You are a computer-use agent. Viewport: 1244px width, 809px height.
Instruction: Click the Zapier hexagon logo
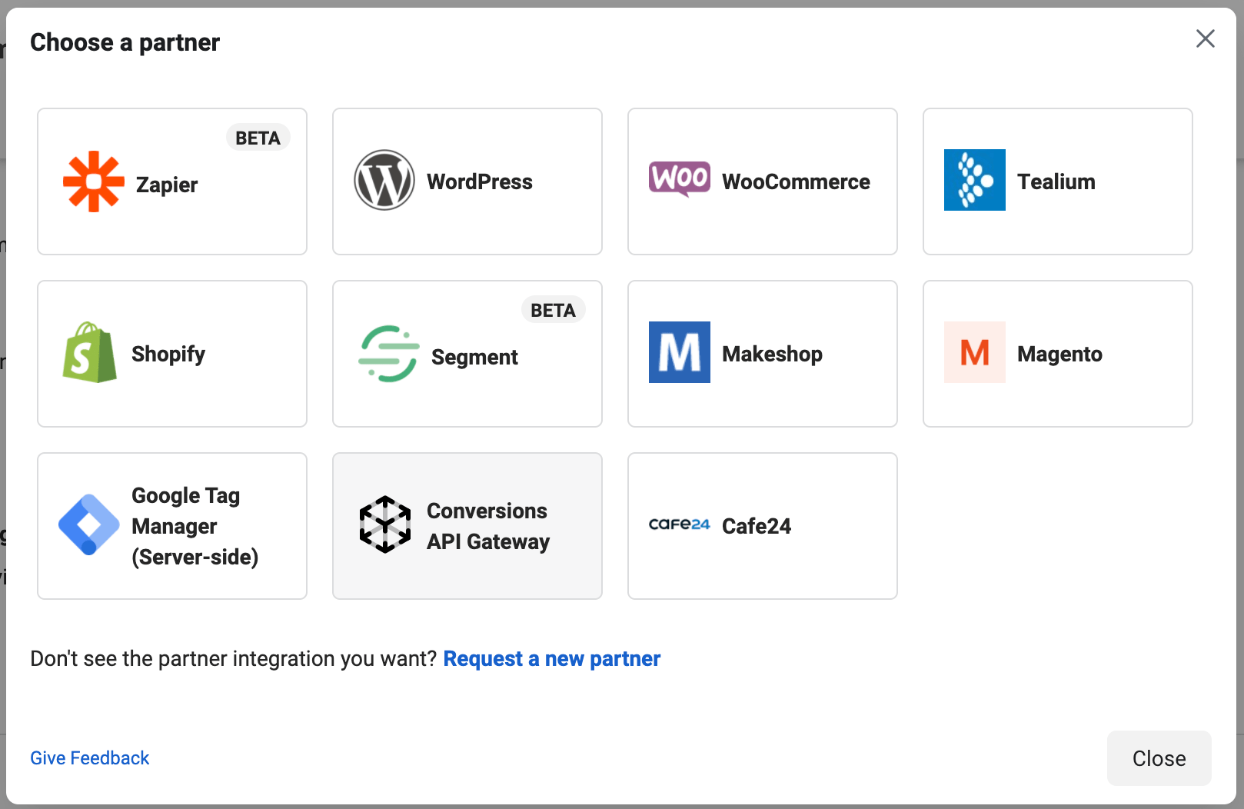[x=93, y=182]
